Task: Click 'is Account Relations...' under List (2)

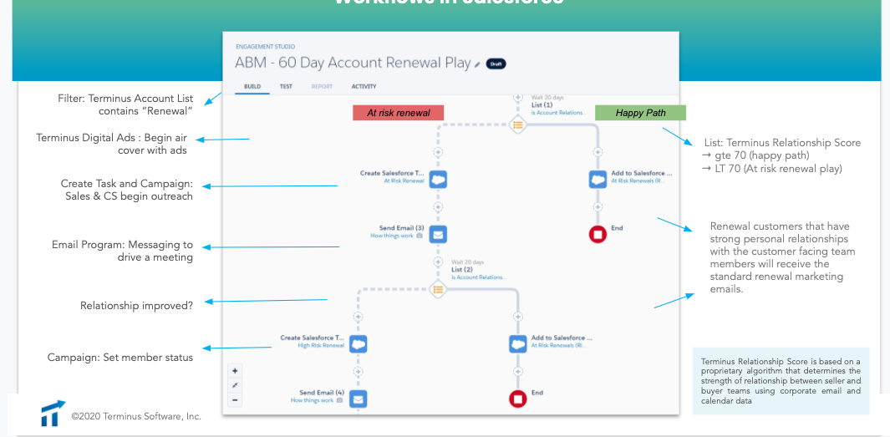Action: [479, 277]
